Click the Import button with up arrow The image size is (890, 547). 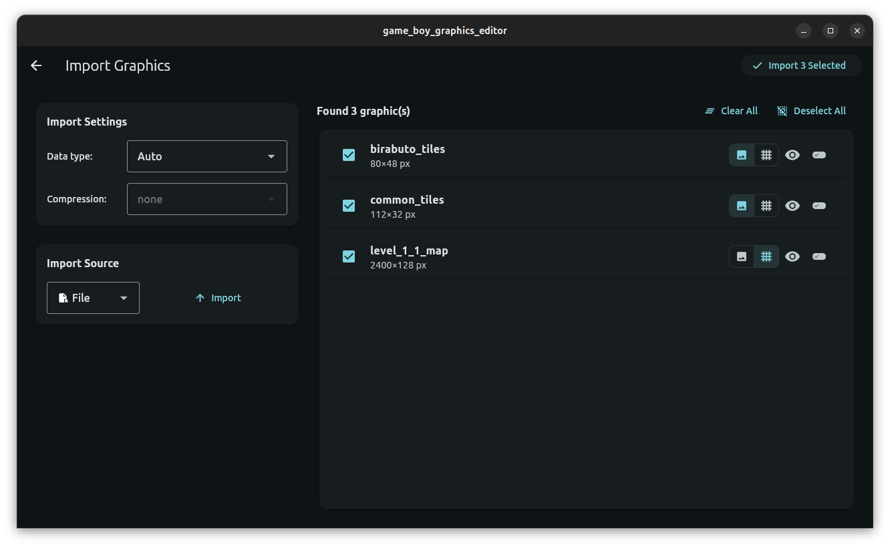(218, 298)
